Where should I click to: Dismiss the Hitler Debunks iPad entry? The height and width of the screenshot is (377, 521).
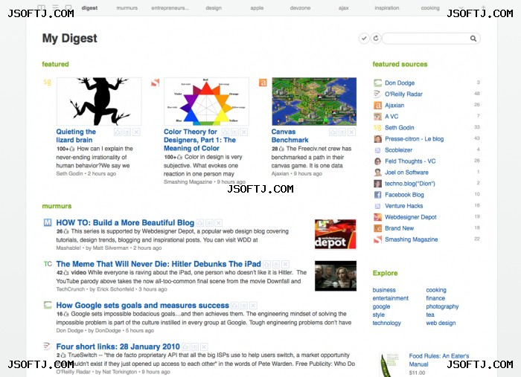point(285,265)
